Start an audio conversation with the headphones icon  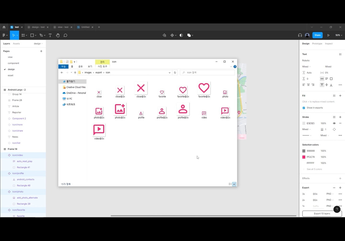(300, 35)
